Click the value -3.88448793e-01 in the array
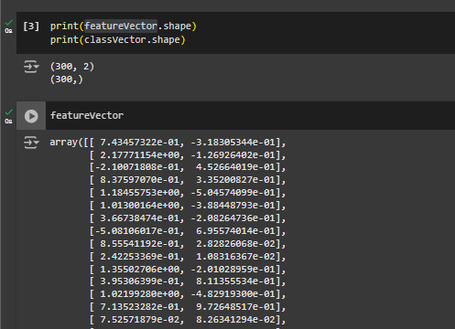 point(233,206)
